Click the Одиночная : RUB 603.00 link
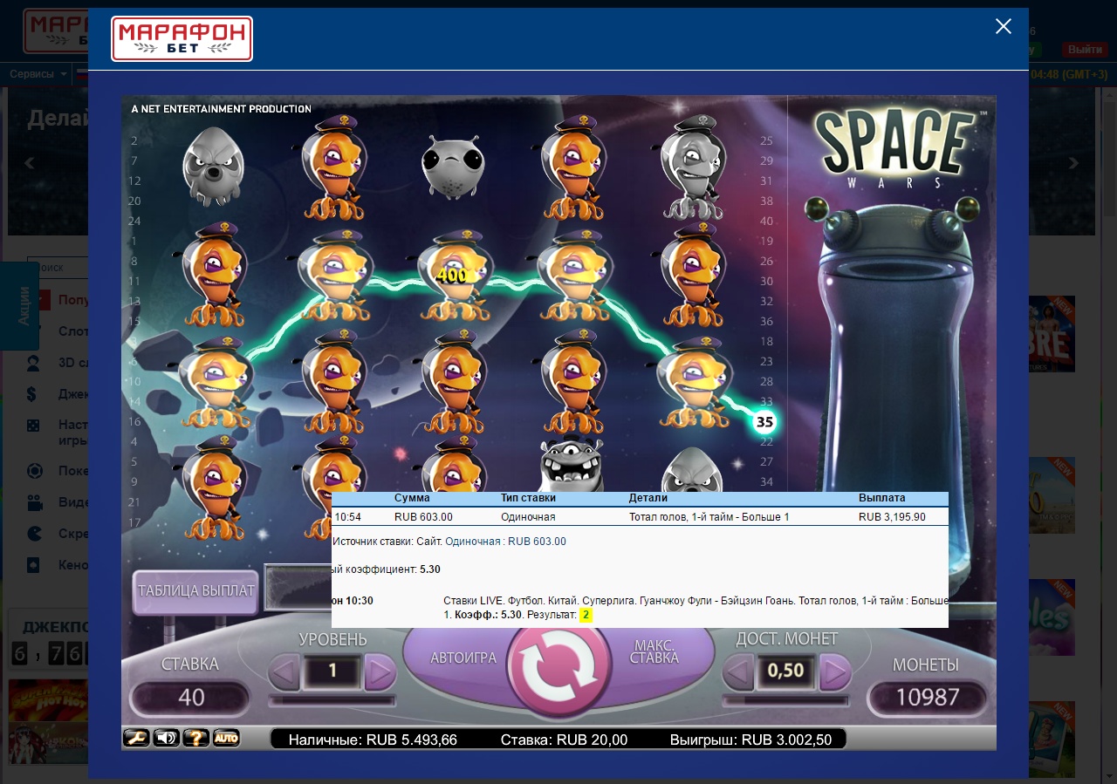 click(505, 542)
